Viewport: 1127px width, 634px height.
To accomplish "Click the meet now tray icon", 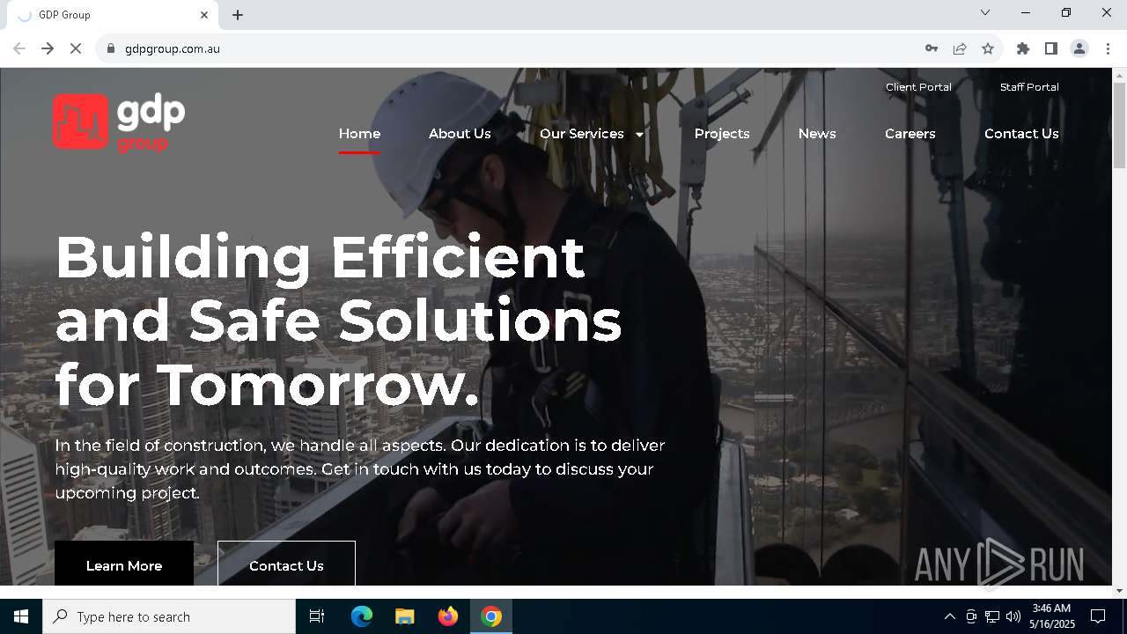I will pos(971,616).
